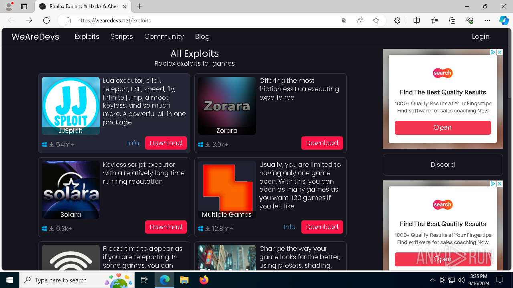The height and width of the screenshot is (288, 513).
Task: Open the AdChoices icon on the lower ad
Action: 494,184
